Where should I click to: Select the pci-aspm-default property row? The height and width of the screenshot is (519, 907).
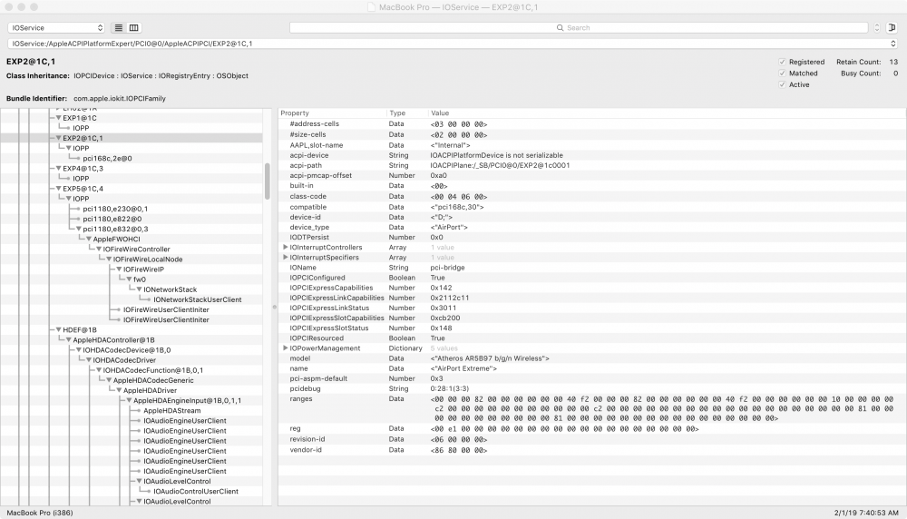pyautogui.click(x=591, y=379)
